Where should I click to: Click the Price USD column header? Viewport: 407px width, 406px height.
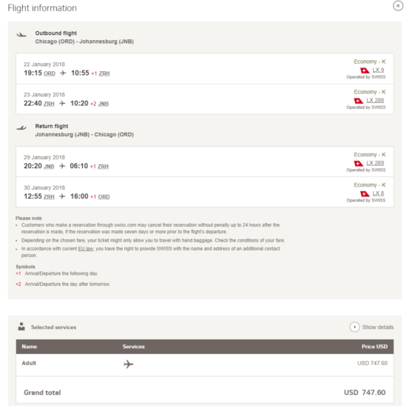coord(374,347)
